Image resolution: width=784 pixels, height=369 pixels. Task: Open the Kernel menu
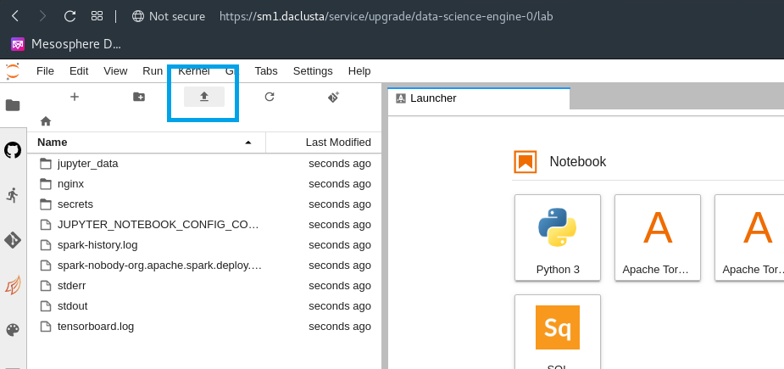click(194, 71)
